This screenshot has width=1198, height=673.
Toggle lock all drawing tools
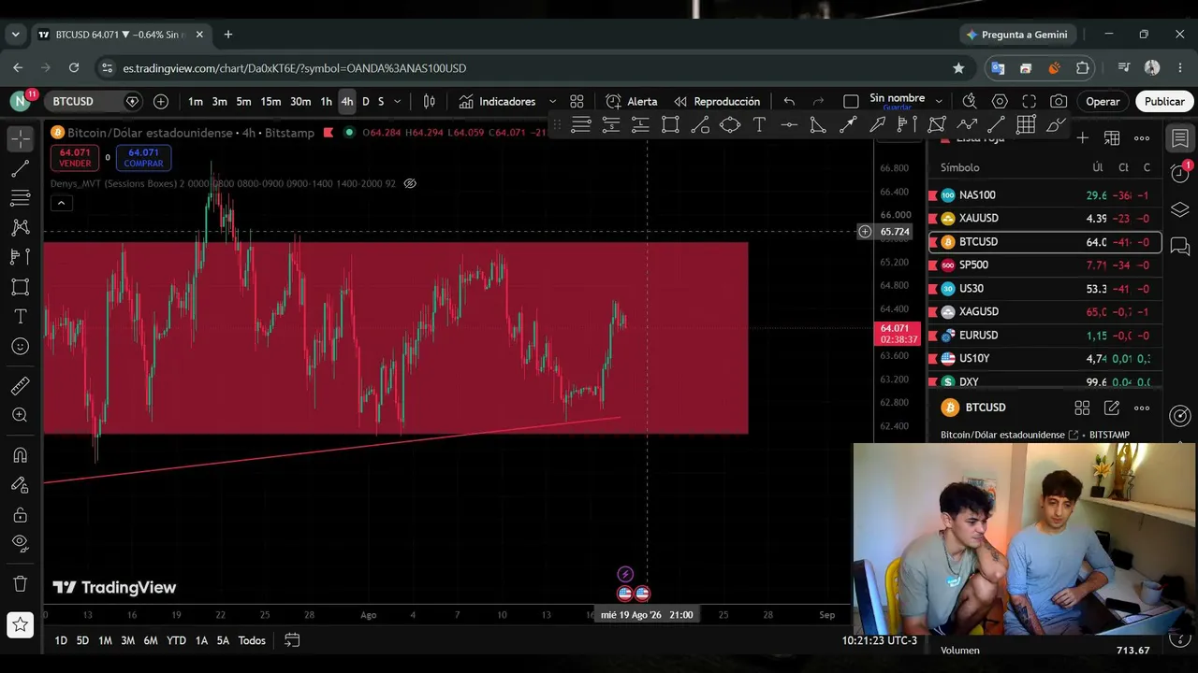pos(20,515)
